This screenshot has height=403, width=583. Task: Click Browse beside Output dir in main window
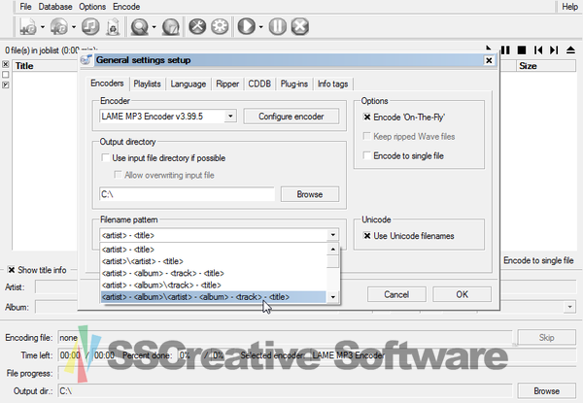click(x=546, y=391)
